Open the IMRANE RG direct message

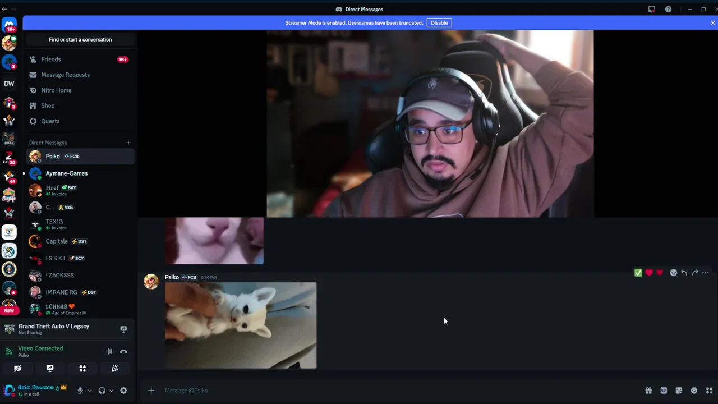[80, 292]
